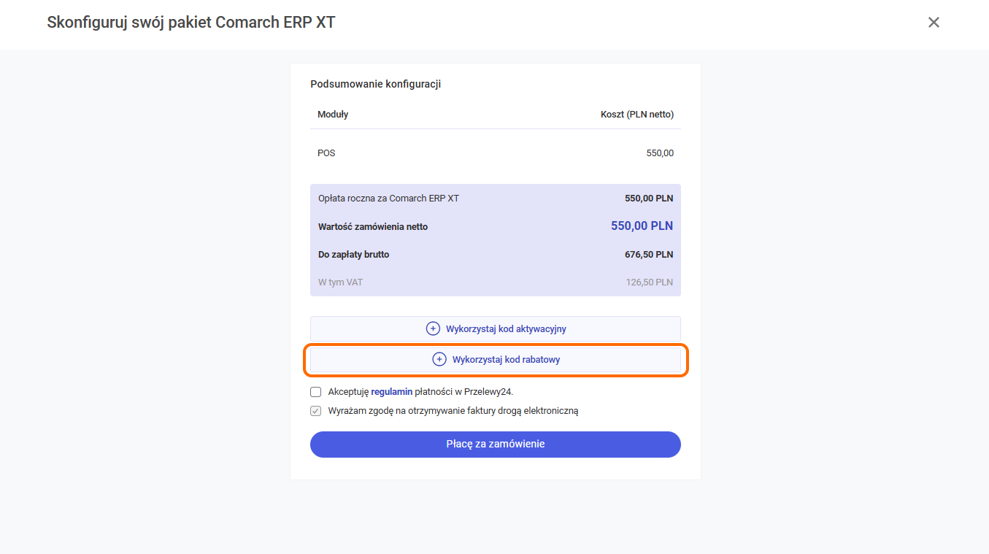Click the large blue 550,00 PLN net value
The image size is (989, 554).
coord(642,226)
